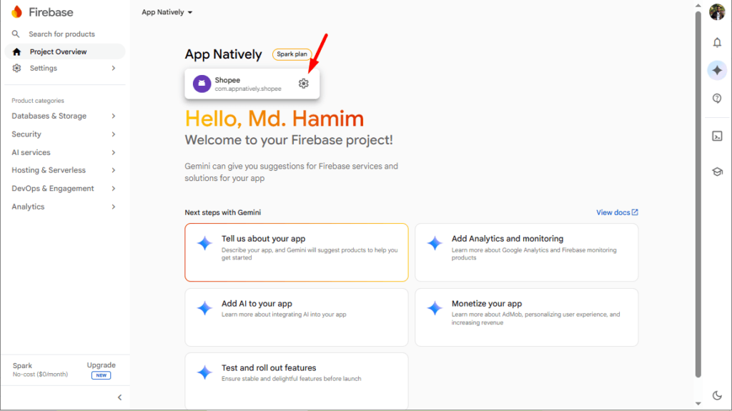Click sparkle icon on Test and roll out features
This screenshot has height=411, width=732.
click(x=204, y=372)
